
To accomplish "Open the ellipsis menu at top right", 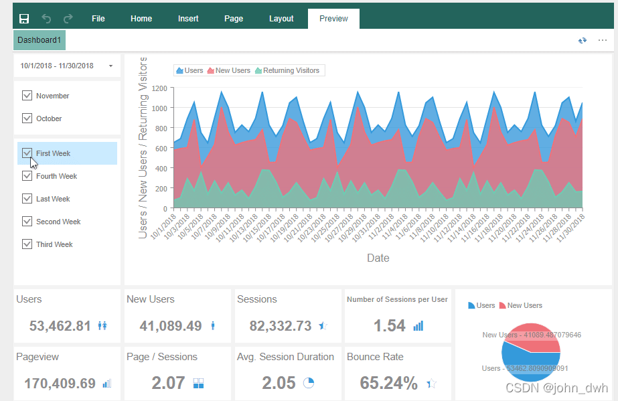I will point(603,40).
